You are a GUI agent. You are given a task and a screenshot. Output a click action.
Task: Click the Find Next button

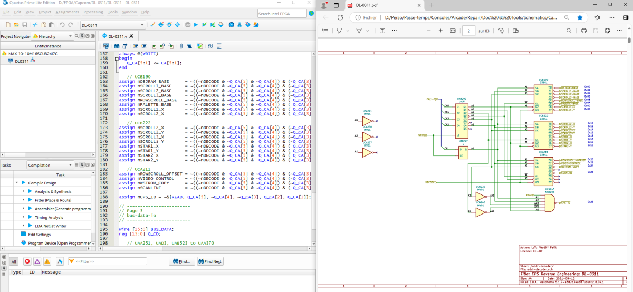(x=210, y=261)
